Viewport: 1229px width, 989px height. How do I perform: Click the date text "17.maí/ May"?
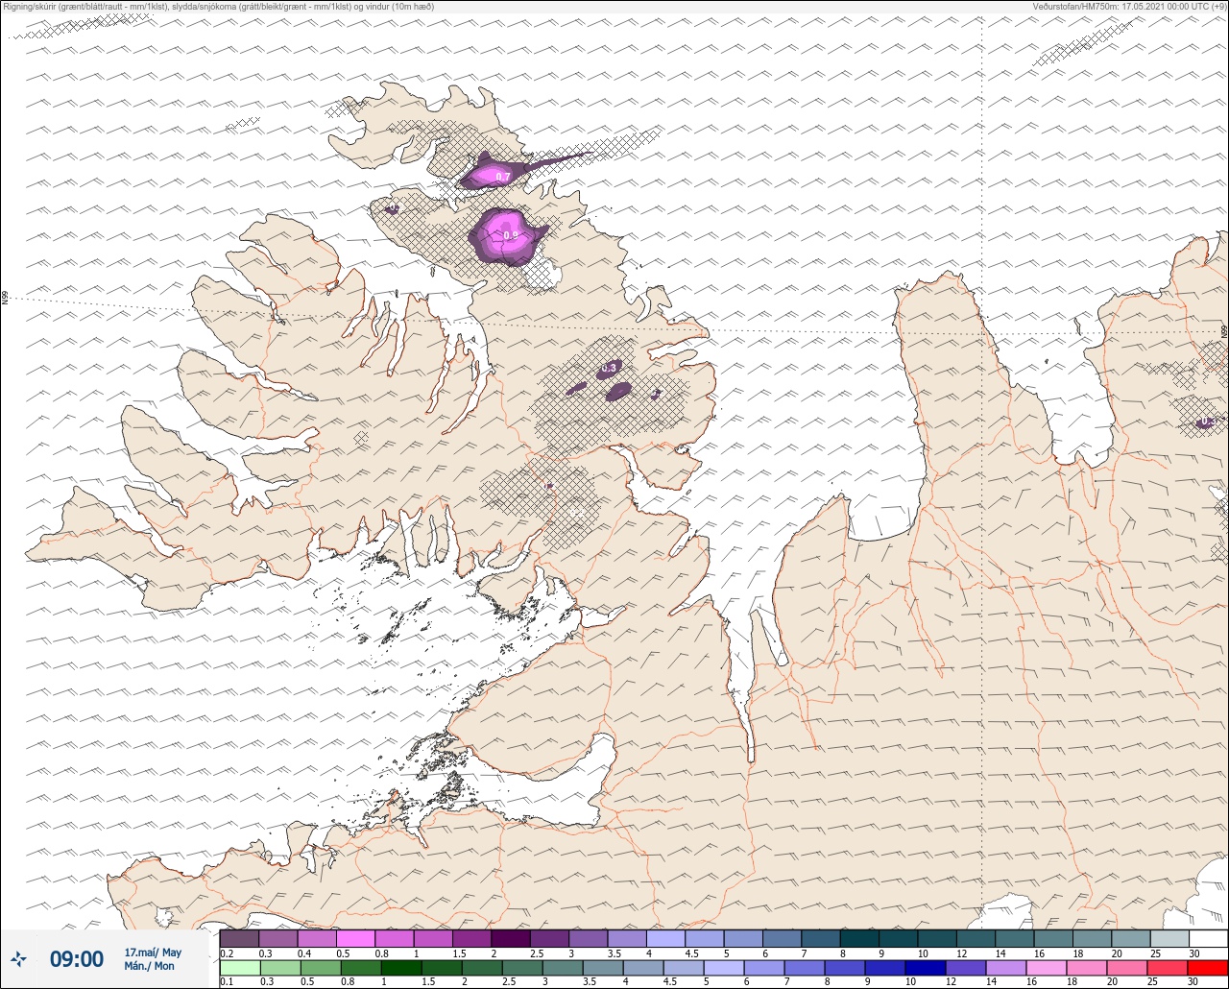pyautogui.click(x=153, y=952)
